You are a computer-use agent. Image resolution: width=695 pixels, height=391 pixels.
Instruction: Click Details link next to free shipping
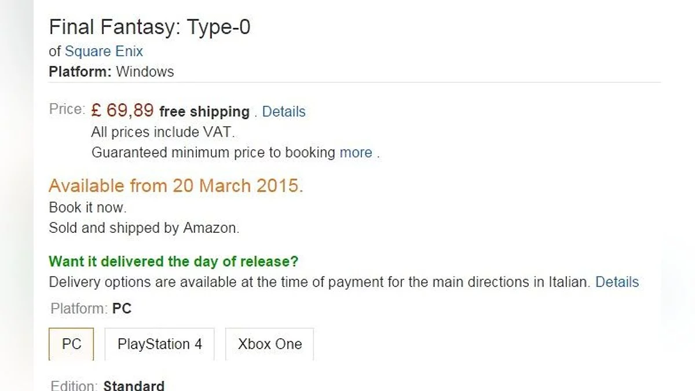[284, 111]
